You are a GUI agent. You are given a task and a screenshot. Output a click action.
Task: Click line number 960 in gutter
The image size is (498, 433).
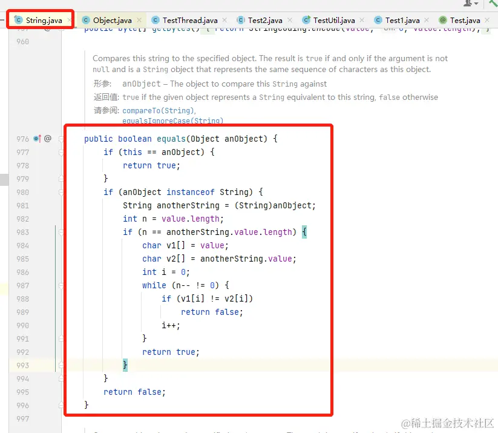pos(23,42)
